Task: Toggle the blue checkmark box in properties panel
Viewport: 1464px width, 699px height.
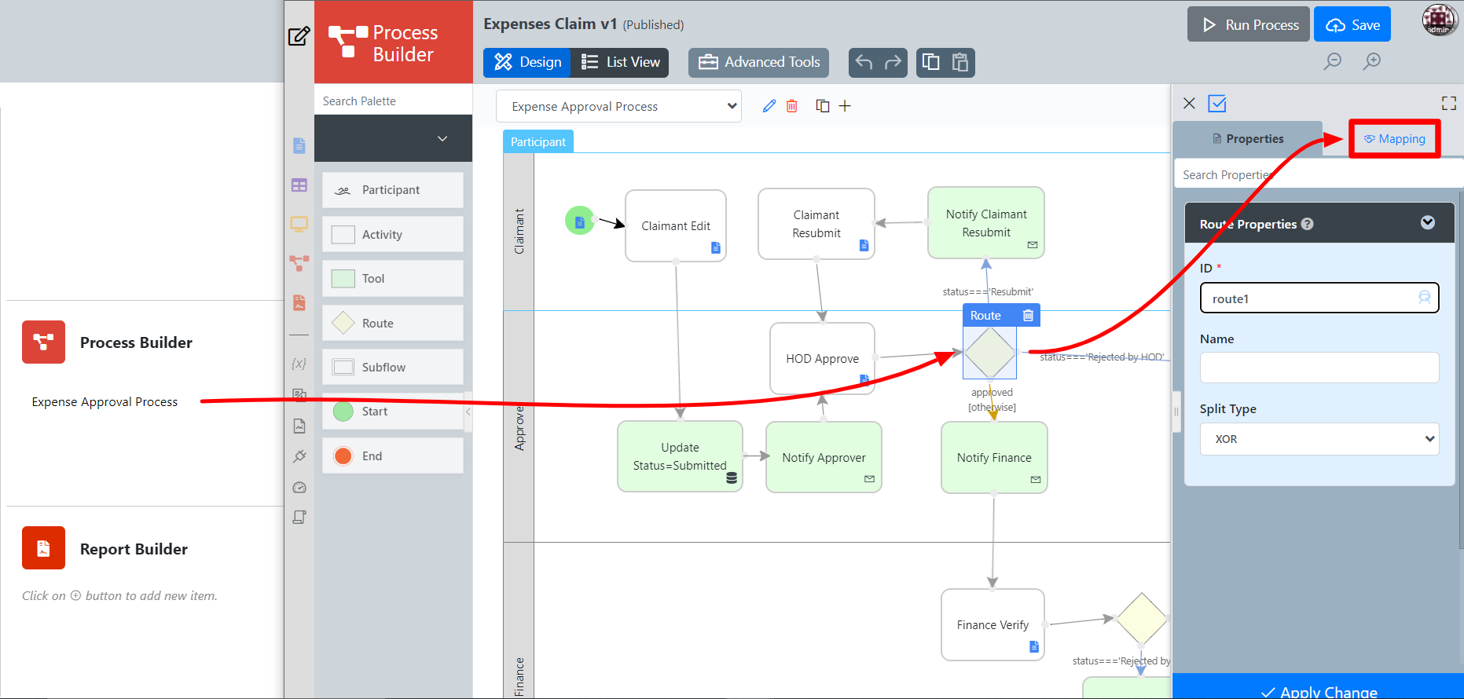Action: (1217, 103)
